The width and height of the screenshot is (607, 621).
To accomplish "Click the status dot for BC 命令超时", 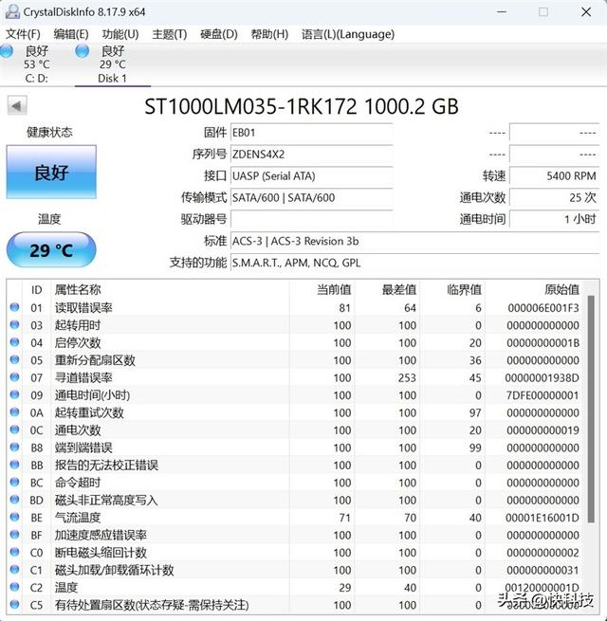I will 14,482.
